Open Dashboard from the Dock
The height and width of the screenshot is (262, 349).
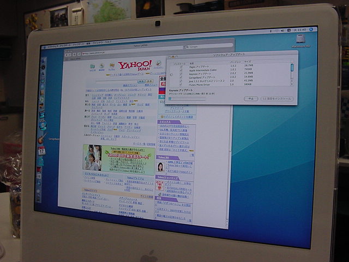(x=43, y=67)
